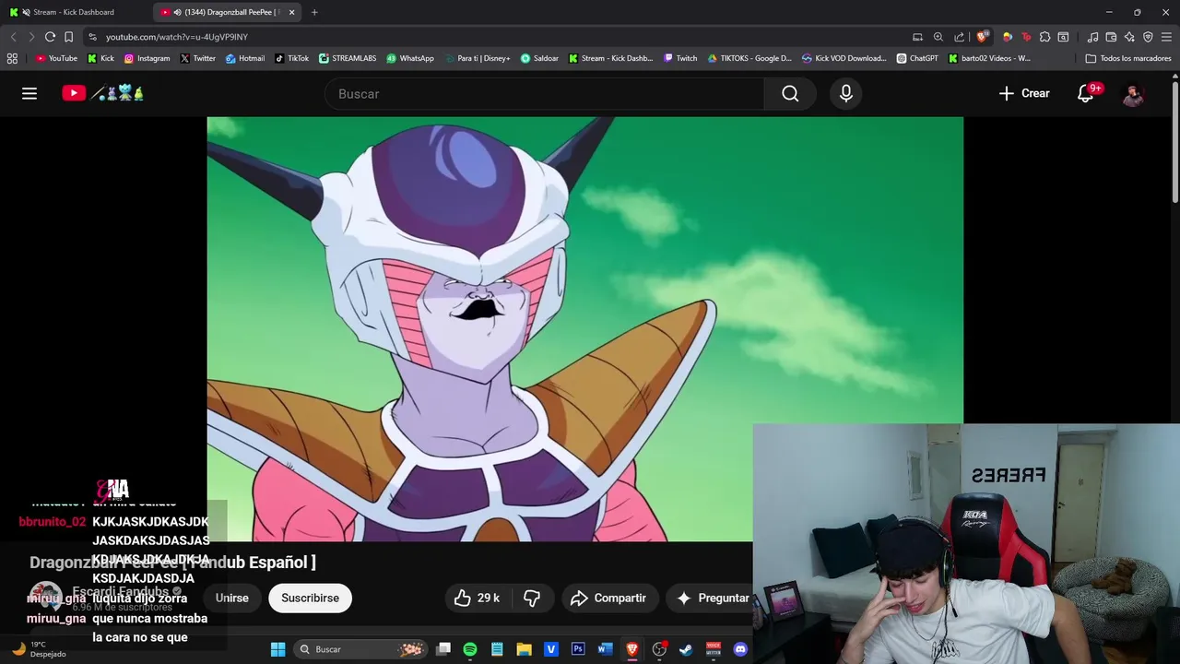
Task: Open the Instagram bookmark
Action: (x=147, y=58)
